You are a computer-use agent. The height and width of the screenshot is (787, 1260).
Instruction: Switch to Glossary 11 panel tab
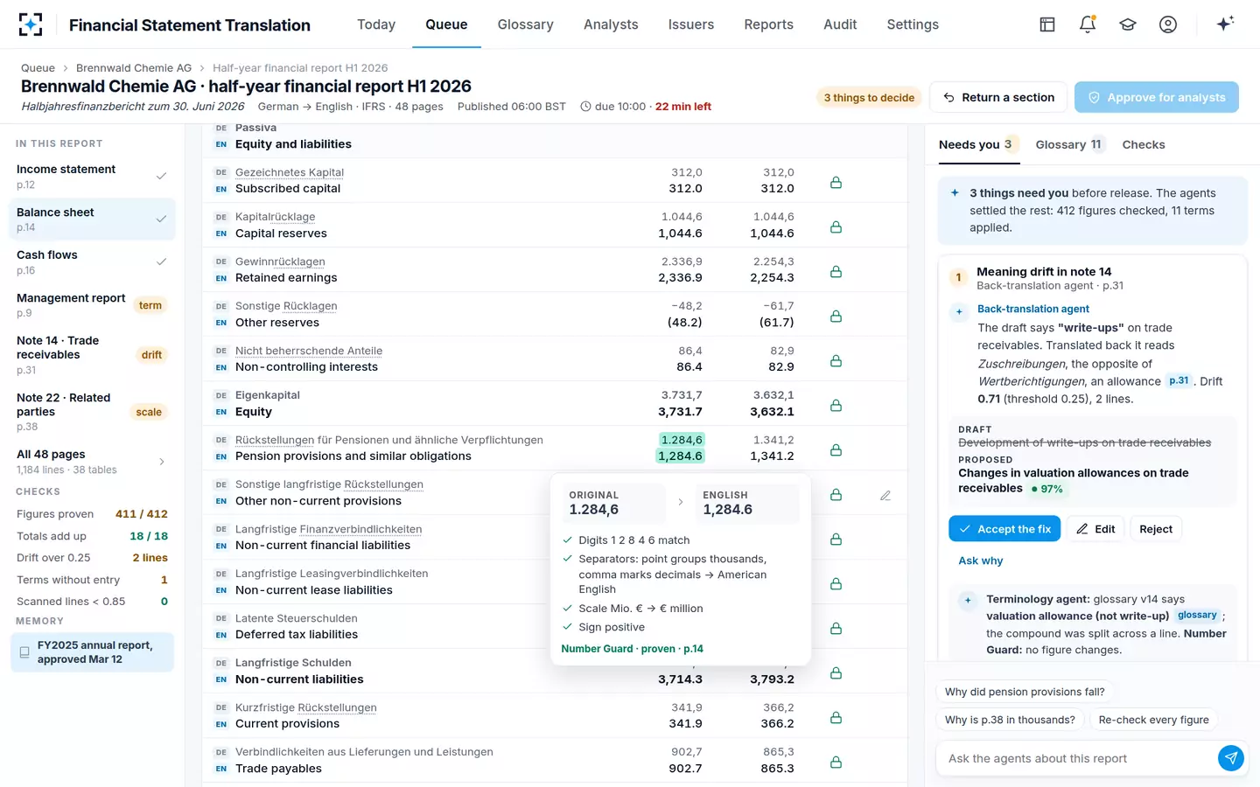1069,144
